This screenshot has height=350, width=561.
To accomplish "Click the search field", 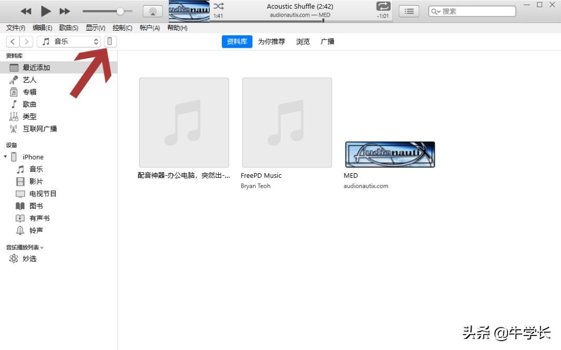I will pos(472,11).
